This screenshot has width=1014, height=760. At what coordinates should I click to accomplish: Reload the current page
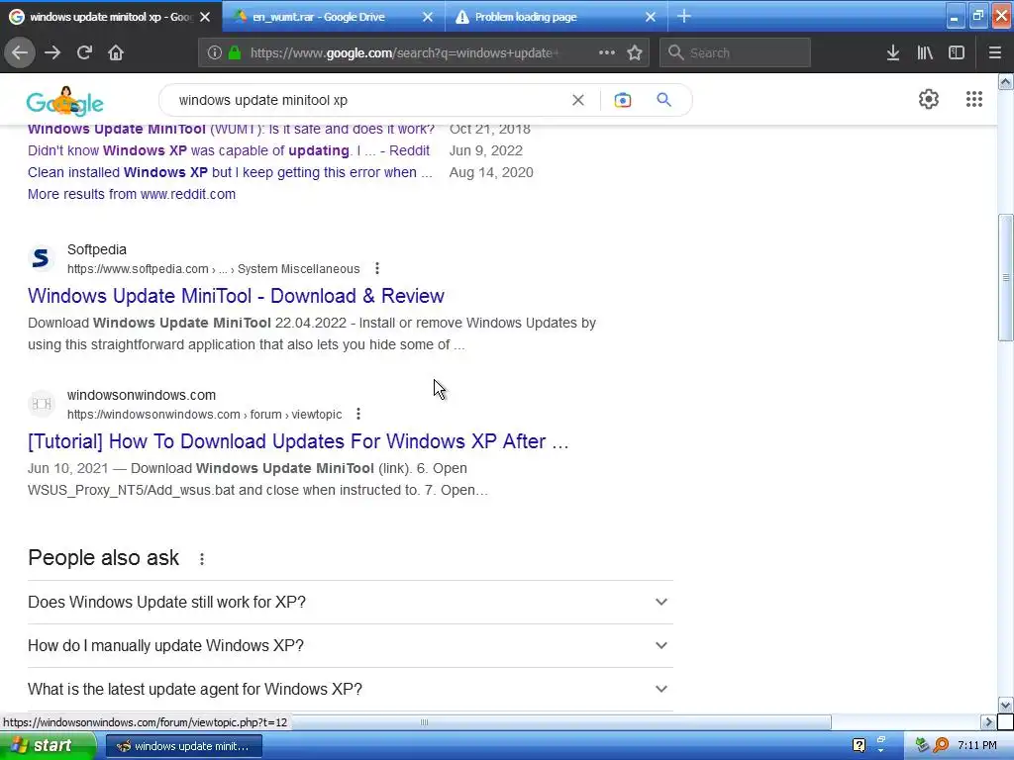point(84,52)
